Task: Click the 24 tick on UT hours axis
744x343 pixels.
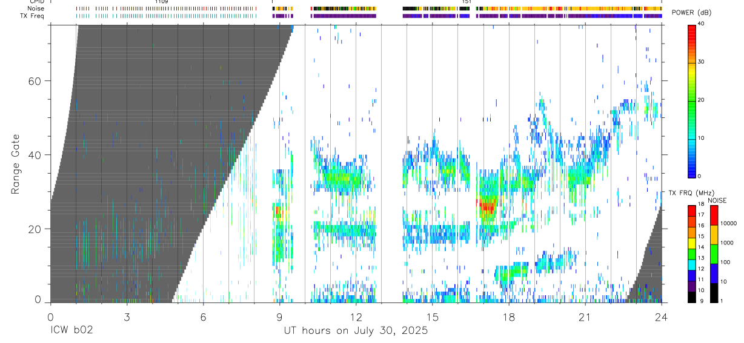Action: (x=661, y=317)
